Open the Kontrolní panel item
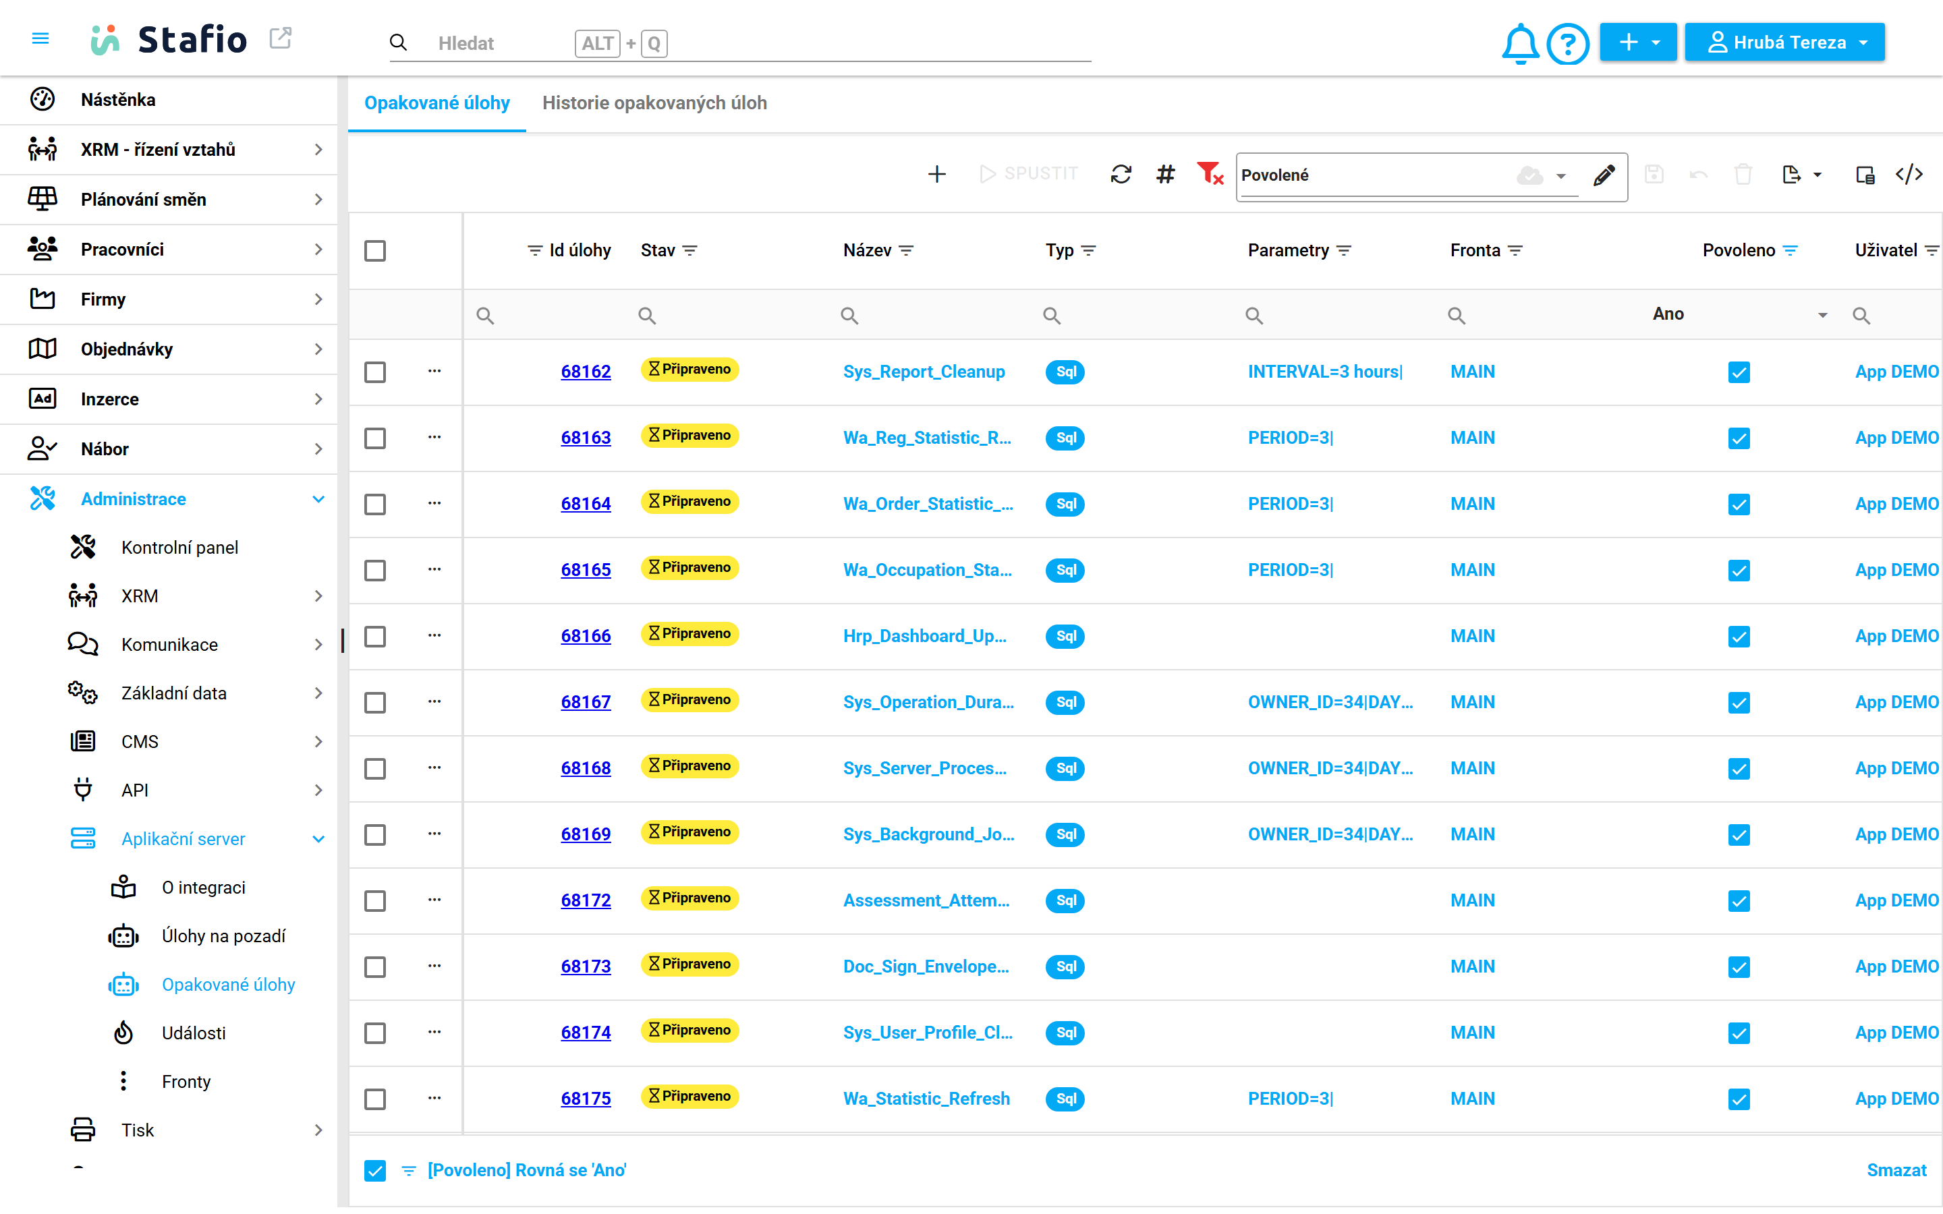Image resolution: width=1943 pixels, height=1214 pixels. (x=179, y=548)
